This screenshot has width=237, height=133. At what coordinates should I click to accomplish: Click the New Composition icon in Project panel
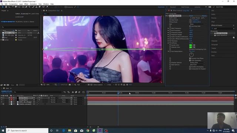(8, 85)
